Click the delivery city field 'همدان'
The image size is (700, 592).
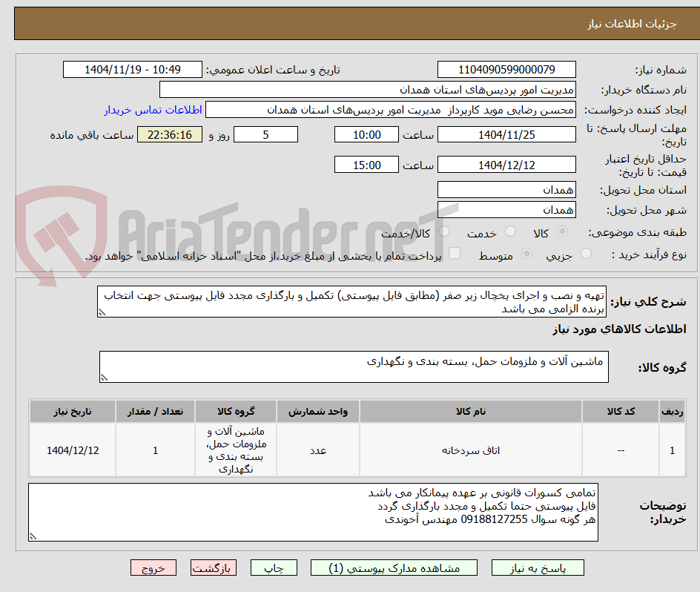click(506, 210)
